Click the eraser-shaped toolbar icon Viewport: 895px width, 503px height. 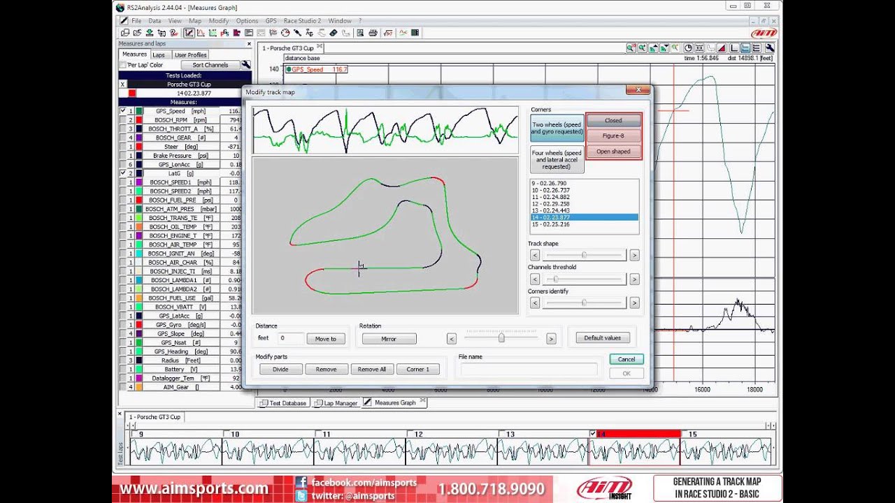334,32
